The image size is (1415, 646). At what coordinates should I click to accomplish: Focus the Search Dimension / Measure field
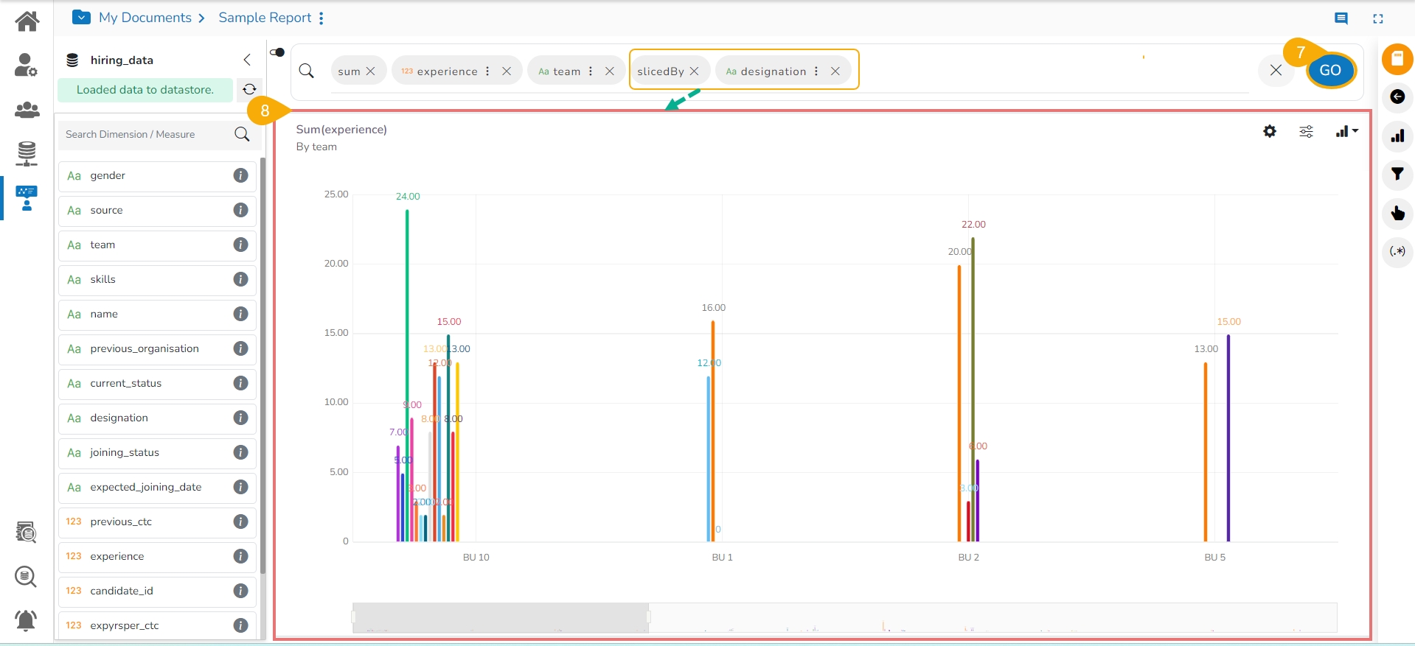[x=145, y=134]
